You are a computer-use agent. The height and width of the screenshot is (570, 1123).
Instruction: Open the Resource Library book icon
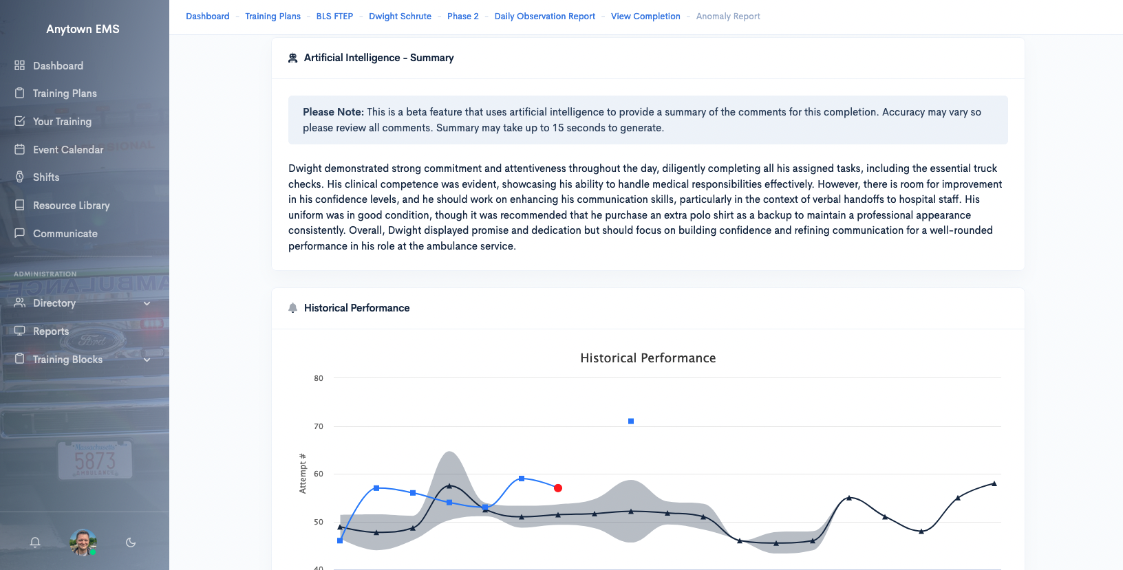point(20,205)
